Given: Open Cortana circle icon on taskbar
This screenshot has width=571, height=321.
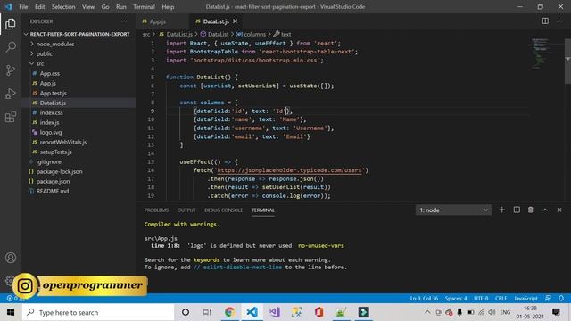Looking at the screenshot, I should pyautogui.click(x=186, y=312).
